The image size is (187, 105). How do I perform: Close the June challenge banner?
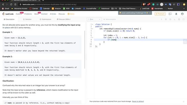[x=150, y=13]
